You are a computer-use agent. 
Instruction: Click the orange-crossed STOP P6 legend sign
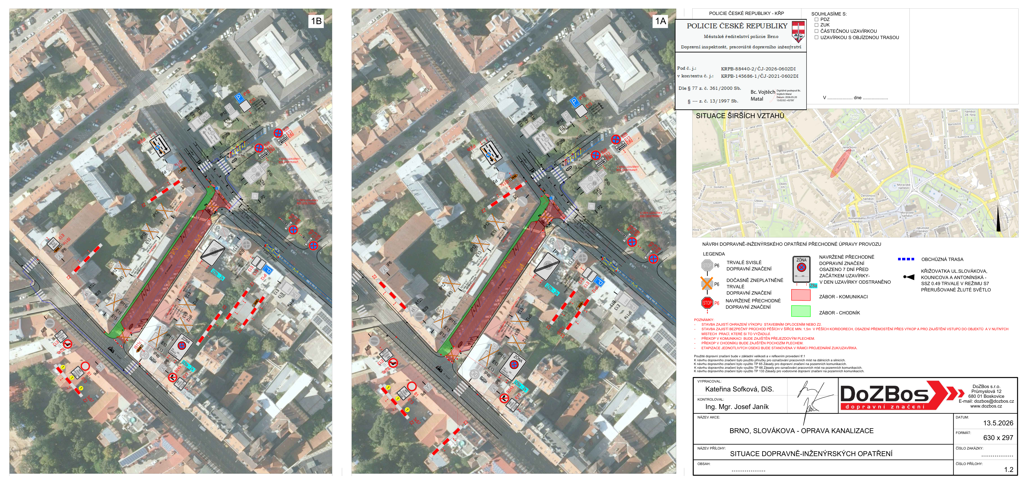pos(707,284)
